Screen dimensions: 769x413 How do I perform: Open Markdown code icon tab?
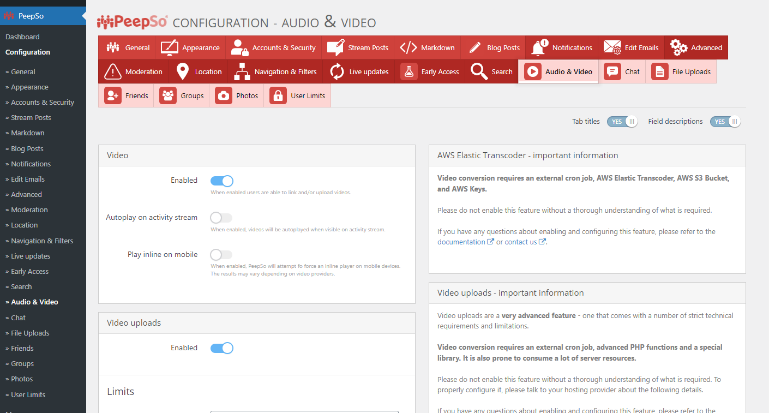(408, 47)
